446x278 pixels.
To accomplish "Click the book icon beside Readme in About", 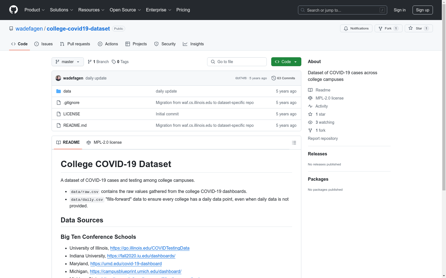I will [310, 90].
